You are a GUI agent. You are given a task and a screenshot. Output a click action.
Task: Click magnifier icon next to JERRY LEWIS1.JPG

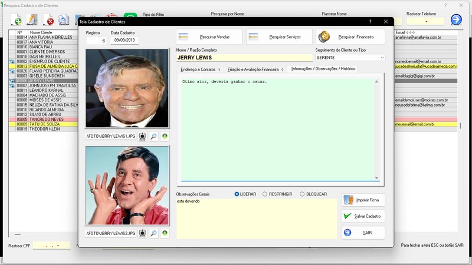point(153,137)
